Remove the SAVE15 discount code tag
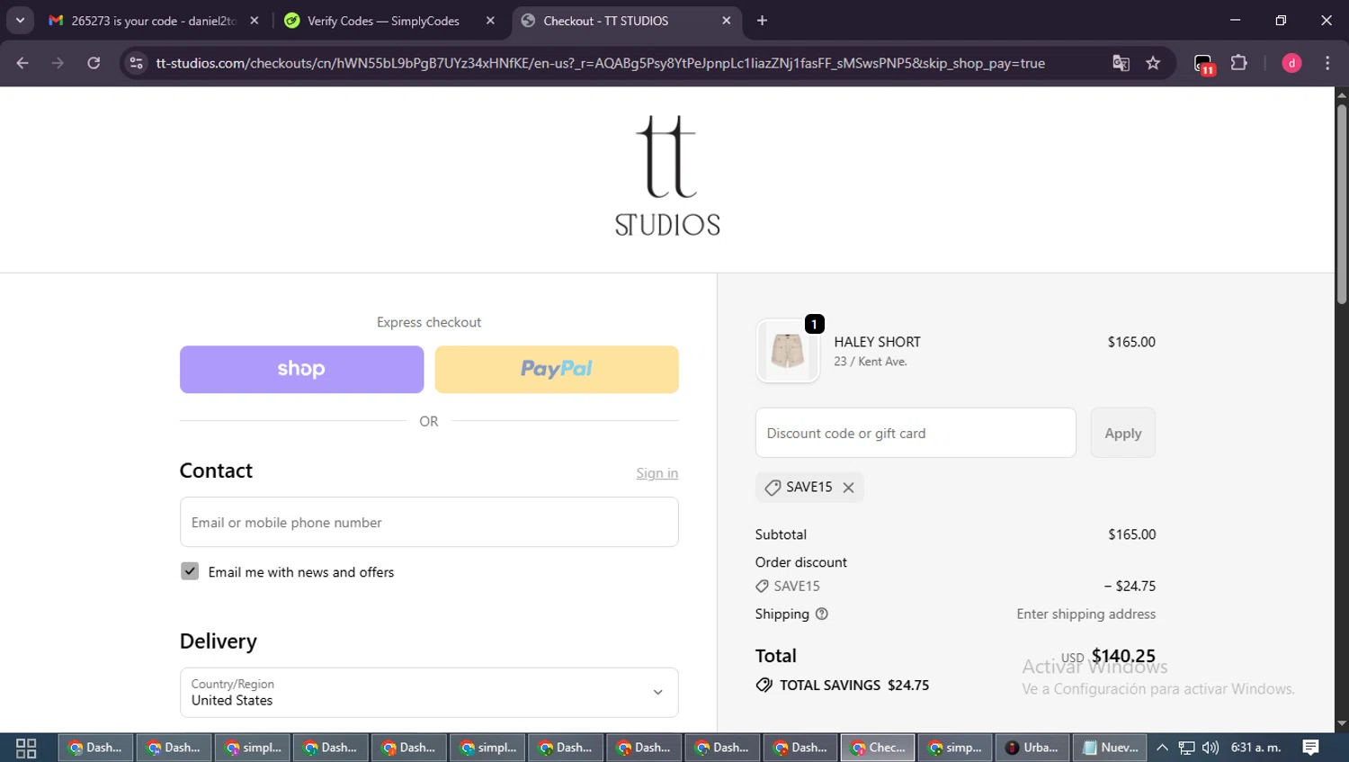This screenshot has width=1349, height=762. pyautogui.click(x=848, y=488)
